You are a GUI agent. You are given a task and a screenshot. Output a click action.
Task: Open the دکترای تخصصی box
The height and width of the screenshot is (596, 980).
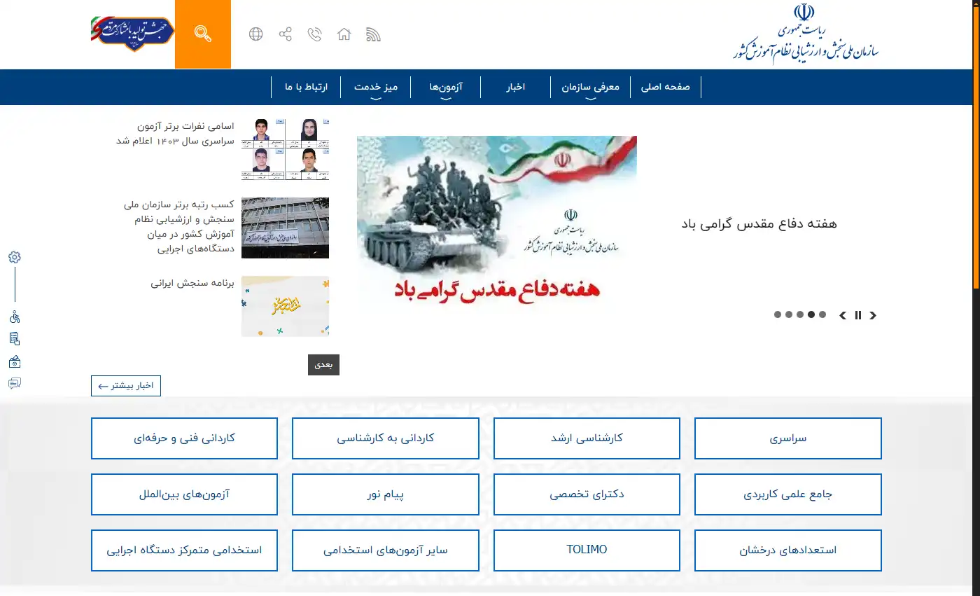pyautogui.click(x=587, y=494)
